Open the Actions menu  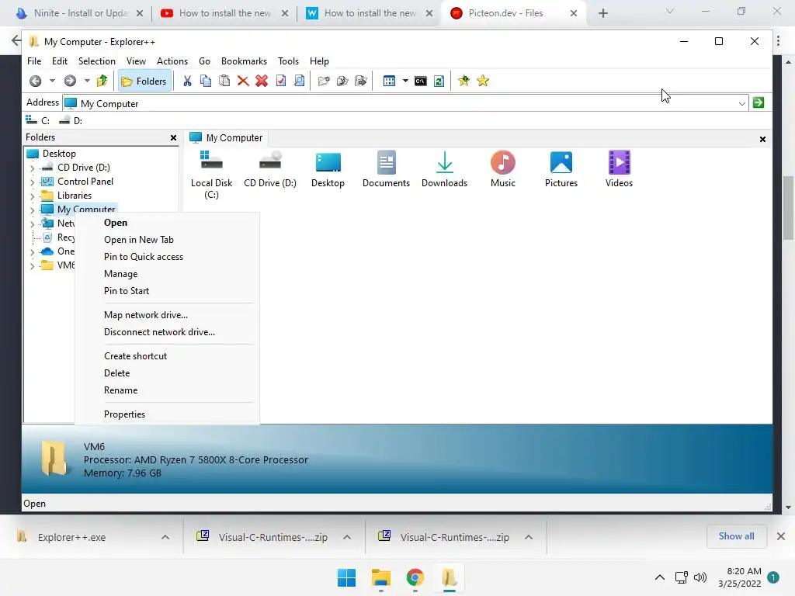point(172,61)
